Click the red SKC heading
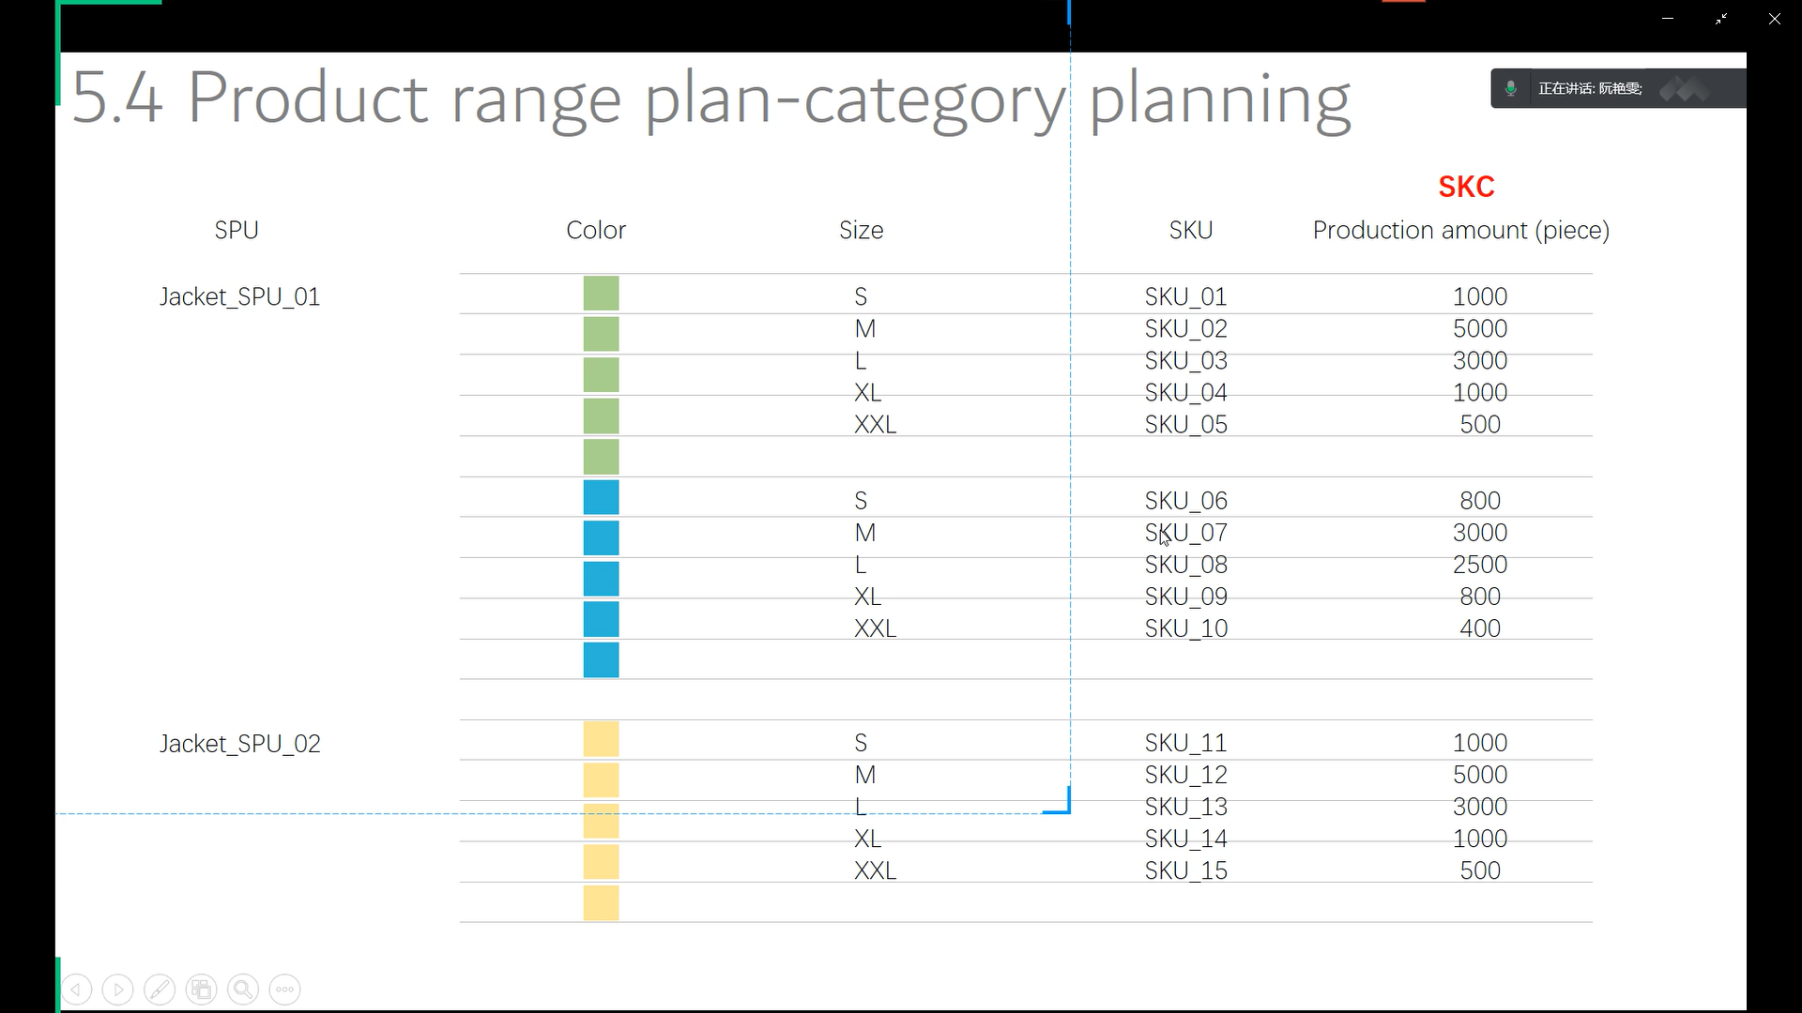 1466,187
